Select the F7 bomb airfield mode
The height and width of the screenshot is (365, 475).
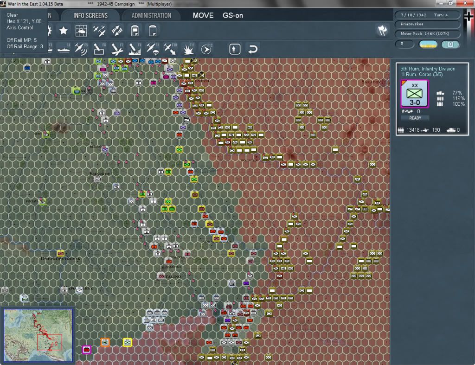117,49
